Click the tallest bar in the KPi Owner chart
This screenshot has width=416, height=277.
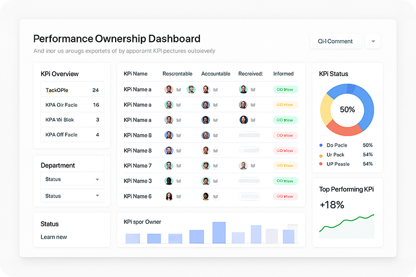pyautogui.click(x=219, y=232)
